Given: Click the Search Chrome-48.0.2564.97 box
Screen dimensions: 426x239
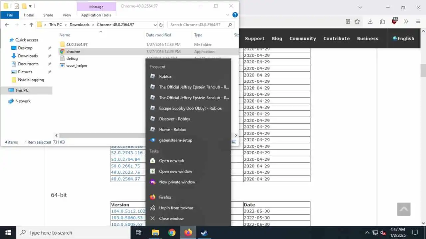Looking at the screenshot, I should coord(201,25).
